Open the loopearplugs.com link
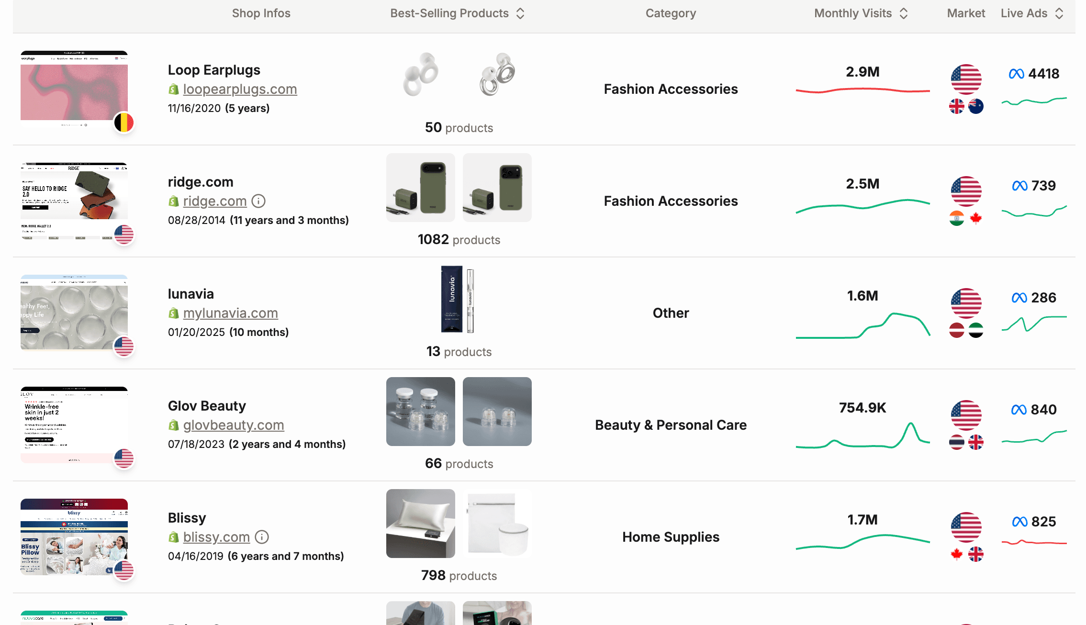1086x625 pixels. [240, 89]
